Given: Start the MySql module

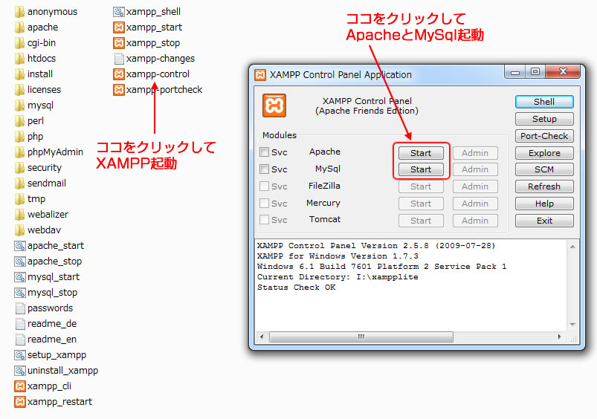Looking at the screenshot, I should tap(421, 169).
